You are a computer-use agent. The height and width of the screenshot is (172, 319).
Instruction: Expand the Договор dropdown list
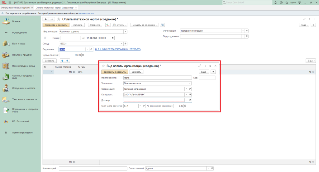(x=186, y=100)
